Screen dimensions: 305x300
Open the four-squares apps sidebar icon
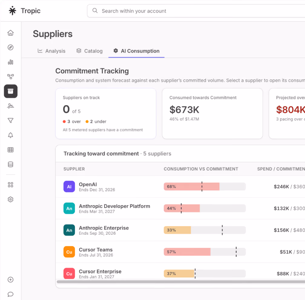coord(11,185)
